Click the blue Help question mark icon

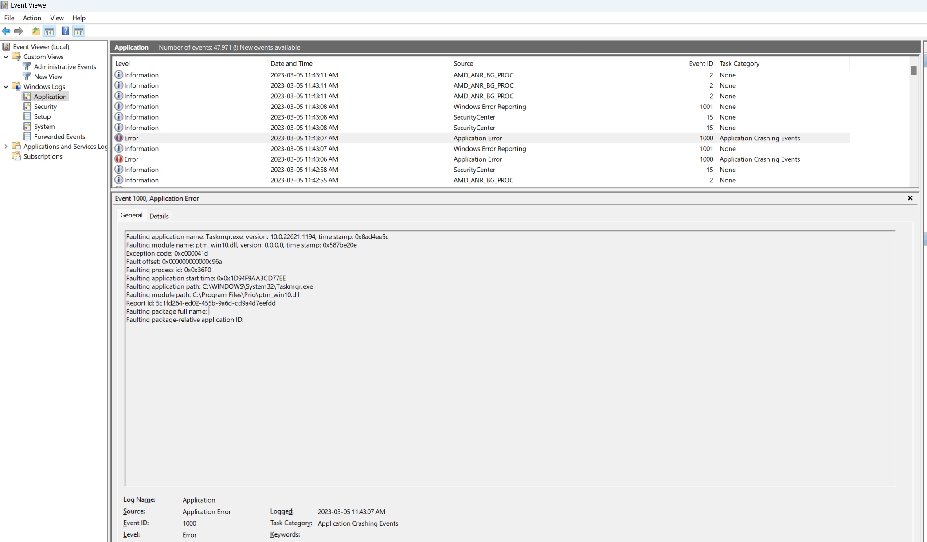tap(65, 31)
